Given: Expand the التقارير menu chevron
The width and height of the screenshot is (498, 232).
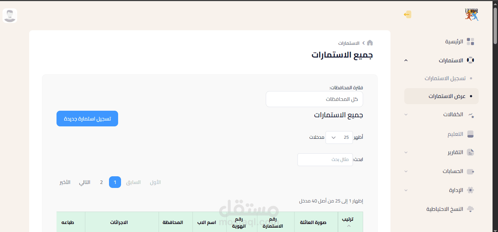Looking at the screenshot, I should click(406, 152).
